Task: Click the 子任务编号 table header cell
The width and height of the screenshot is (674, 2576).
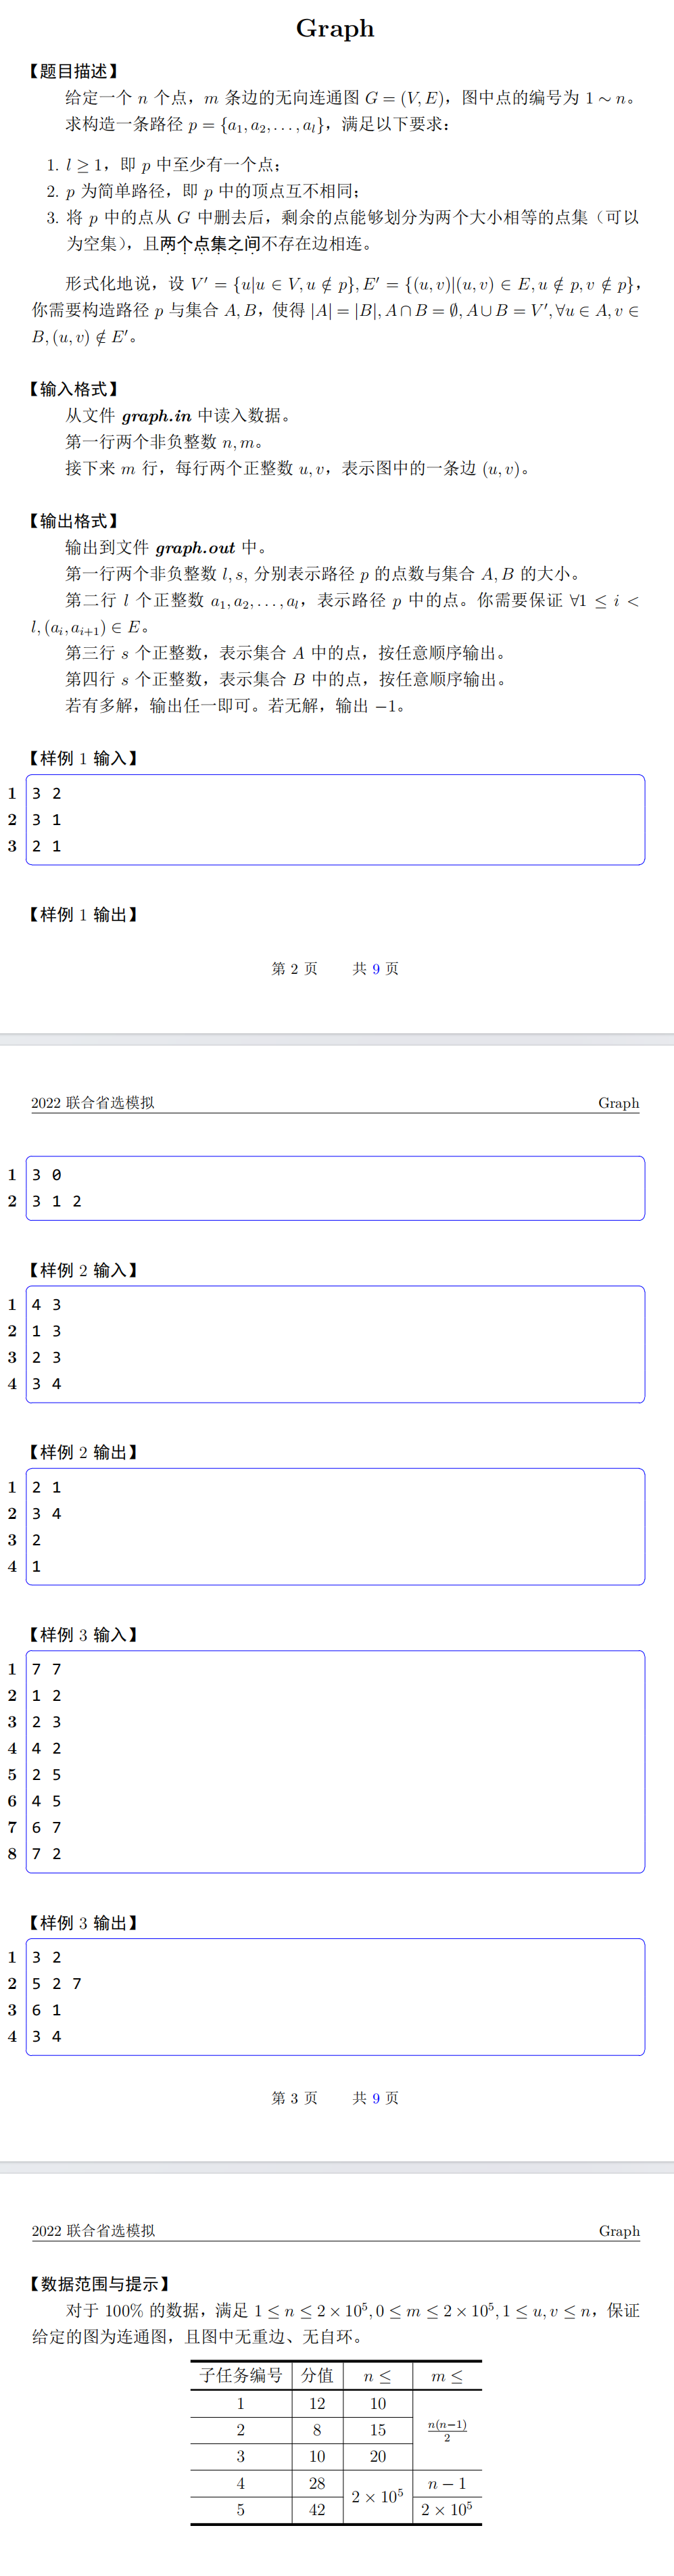Action: pyautogui.click(x=241, y=2375)
